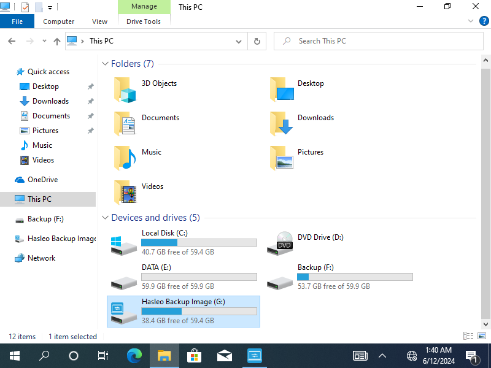The image size is (491, 368).
Task: Click the Manage contextual tab header
Action: click(144, 6)
